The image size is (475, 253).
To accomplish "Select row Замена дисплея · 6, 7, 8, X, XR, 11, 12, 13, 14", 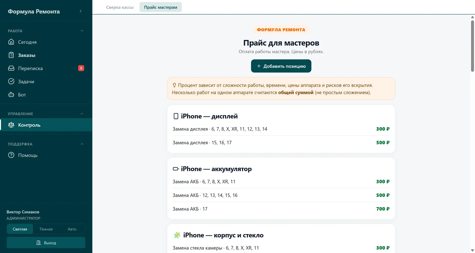I will point(281,129).
